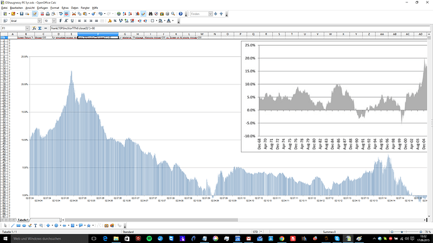Open the Help question mark icon
433x243 pixels.
coord(181,14)
